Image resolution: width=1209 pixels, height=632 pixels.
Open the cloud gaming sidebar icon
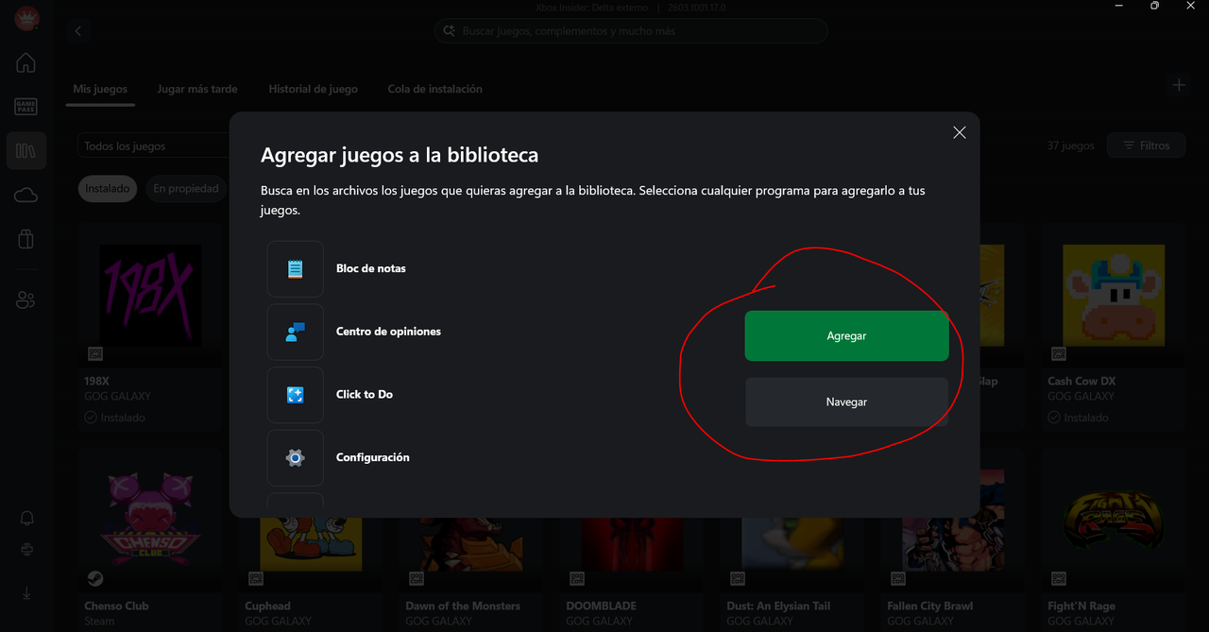tap(26, 196)
